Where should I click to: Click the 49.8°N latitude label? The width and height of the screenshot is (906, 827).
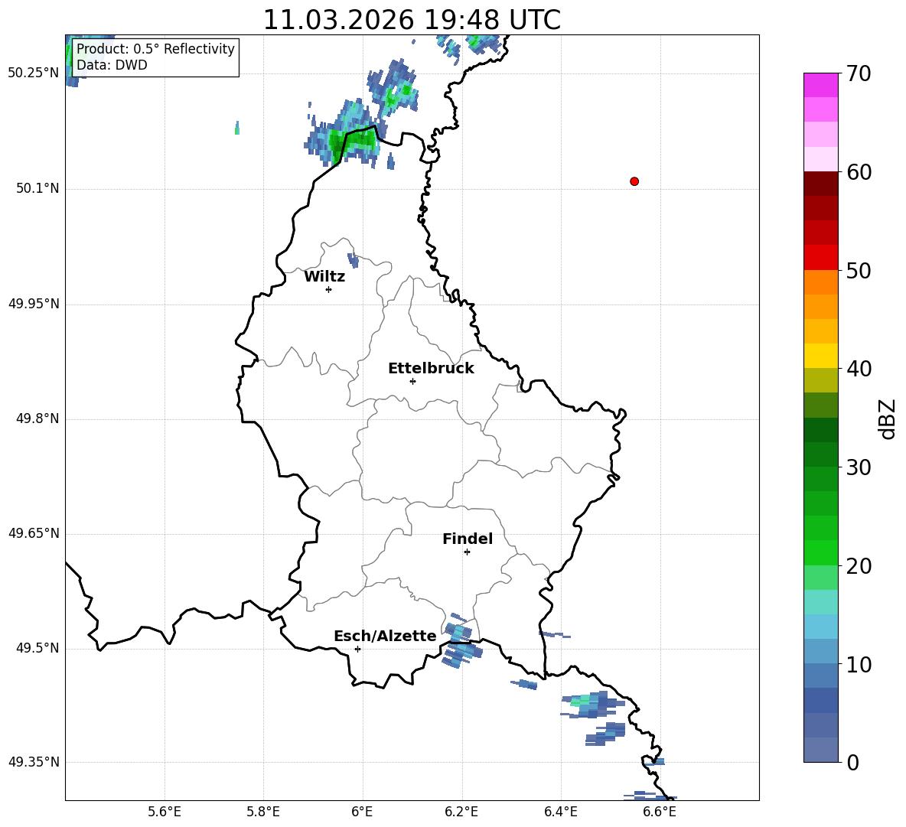pyautogui.click(x=37, y=418)
